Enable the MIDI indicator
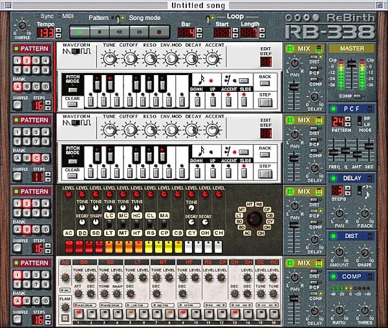Viewport: 388px width, 328px height. pos(59,16)
